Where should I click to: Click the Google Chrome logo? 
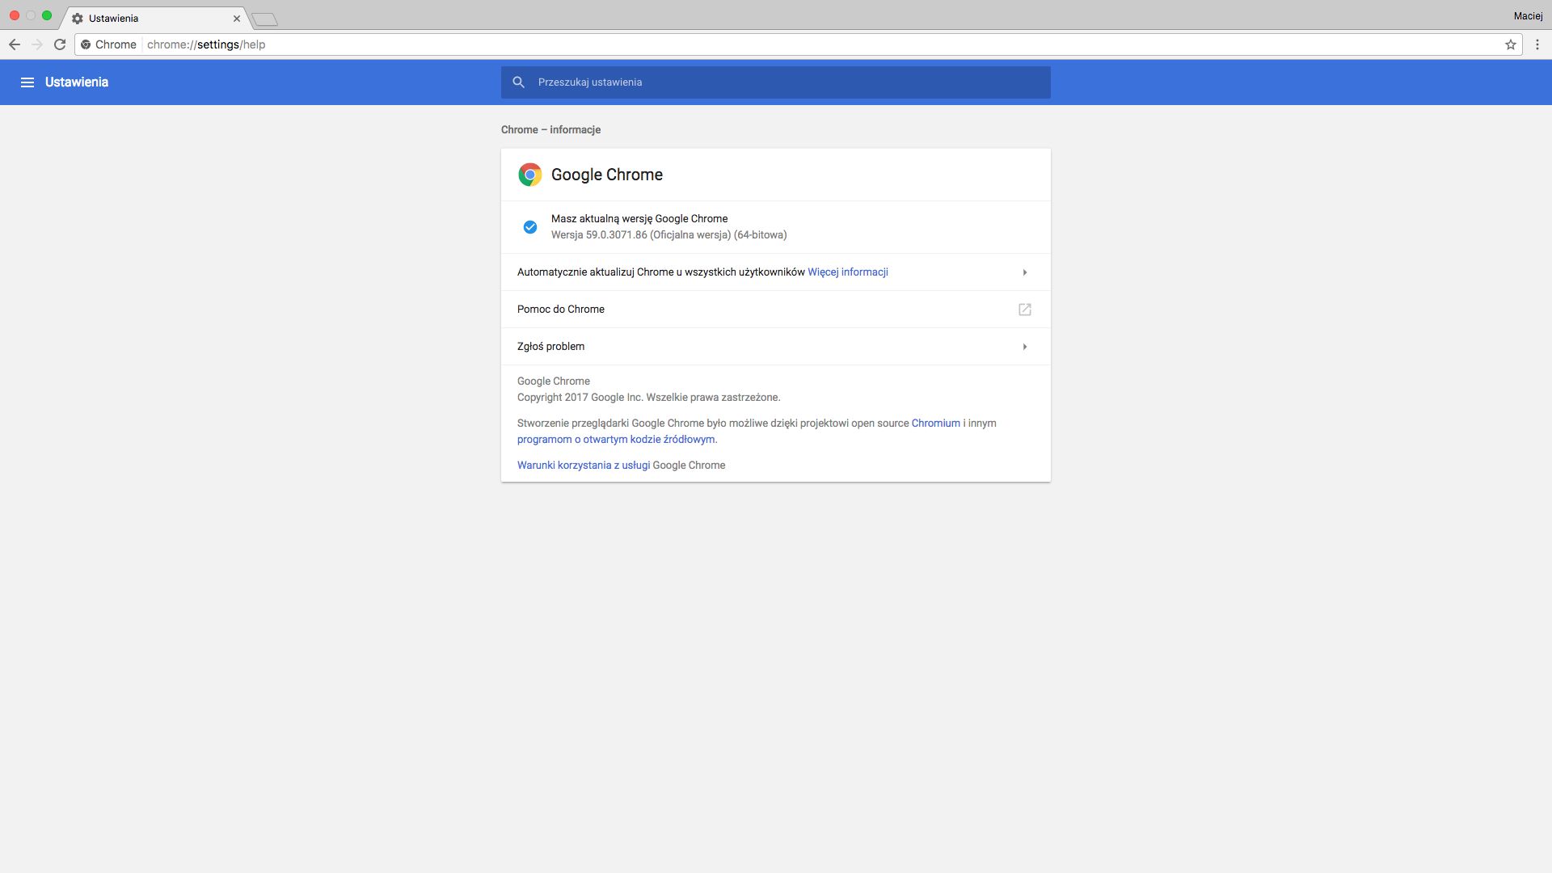(x=530, y=175)
